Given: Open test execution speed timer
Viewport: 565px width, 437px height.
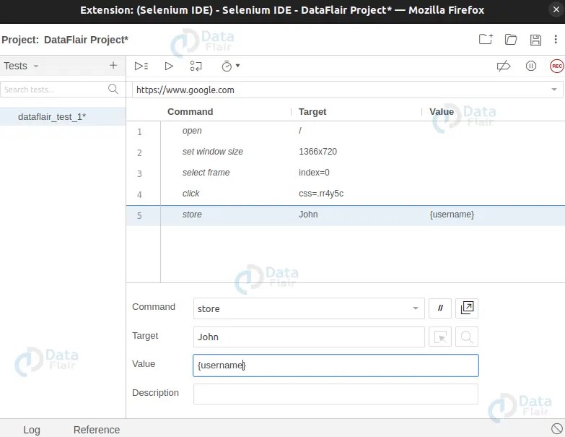Looking at the screenshot, I should tap(231, 66).
